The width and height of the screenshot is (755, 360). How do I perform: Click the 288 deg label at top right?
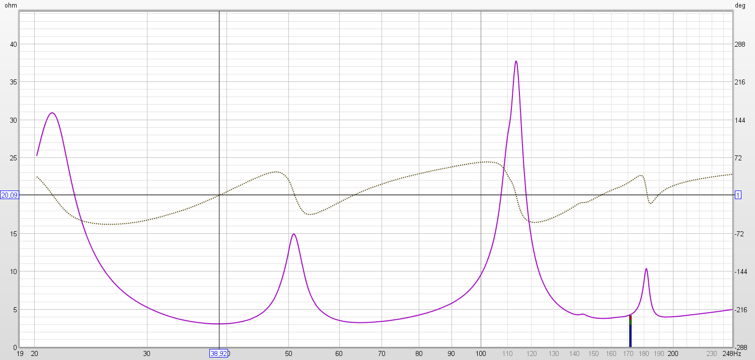(x=740, y=44)
